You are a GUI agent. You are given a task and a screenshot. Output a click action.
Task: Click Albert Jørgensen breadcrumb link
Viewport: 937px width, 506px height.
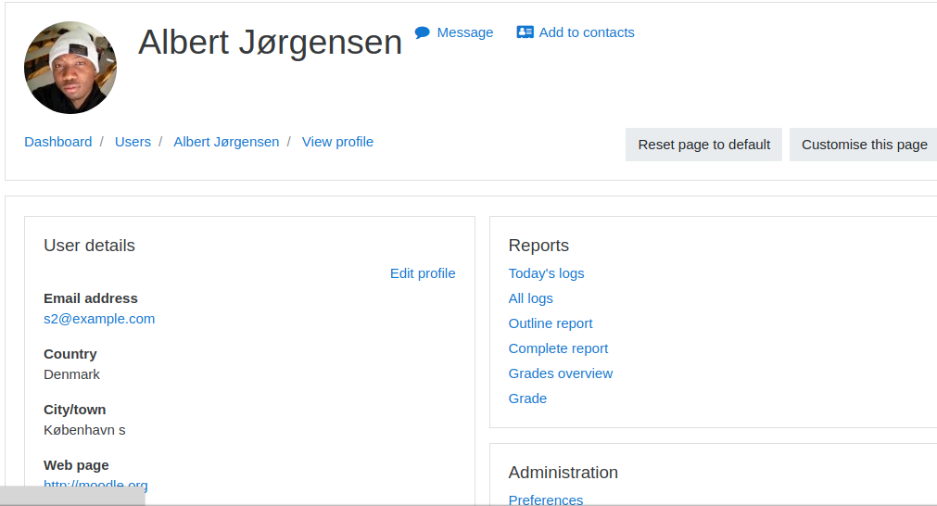226,142
